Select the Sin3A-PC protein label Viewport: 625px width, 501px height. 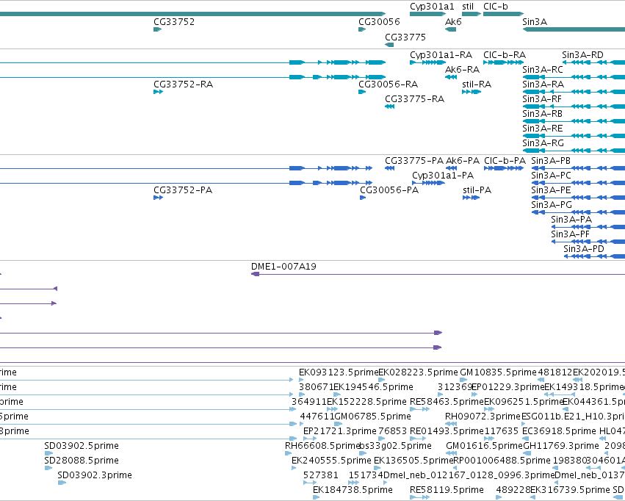click(551, 176)
